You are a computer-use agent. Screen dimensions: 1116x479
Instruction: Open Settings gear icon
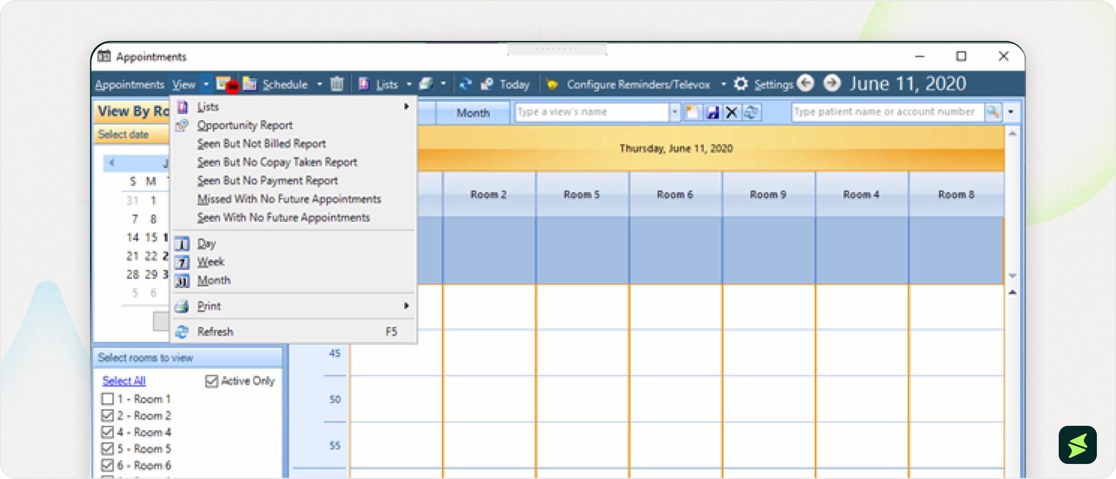click(x=741, y=84)
